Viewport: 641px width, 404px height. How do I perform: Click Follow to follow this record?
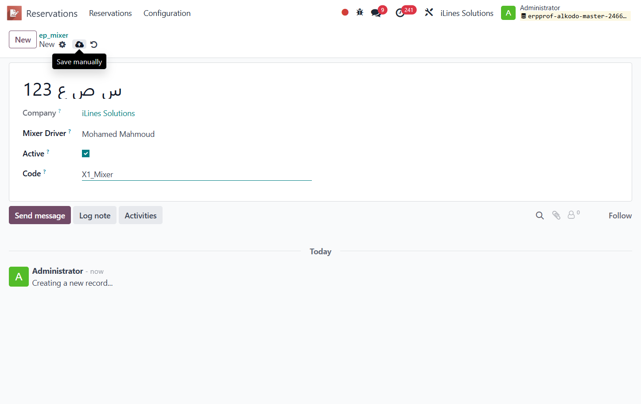point(620,216)
